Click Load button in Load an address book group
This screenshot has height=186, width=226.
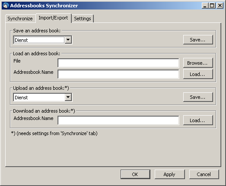[x=198, y=74]
